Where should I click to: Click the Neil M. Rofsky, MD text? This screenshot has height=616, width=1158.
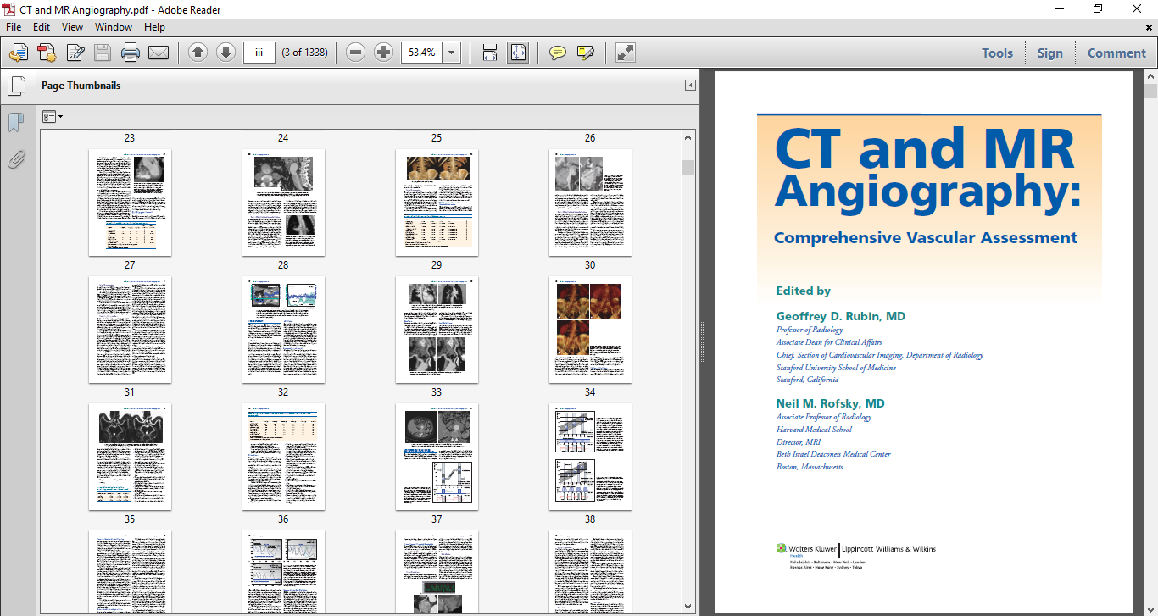[830, 403]
